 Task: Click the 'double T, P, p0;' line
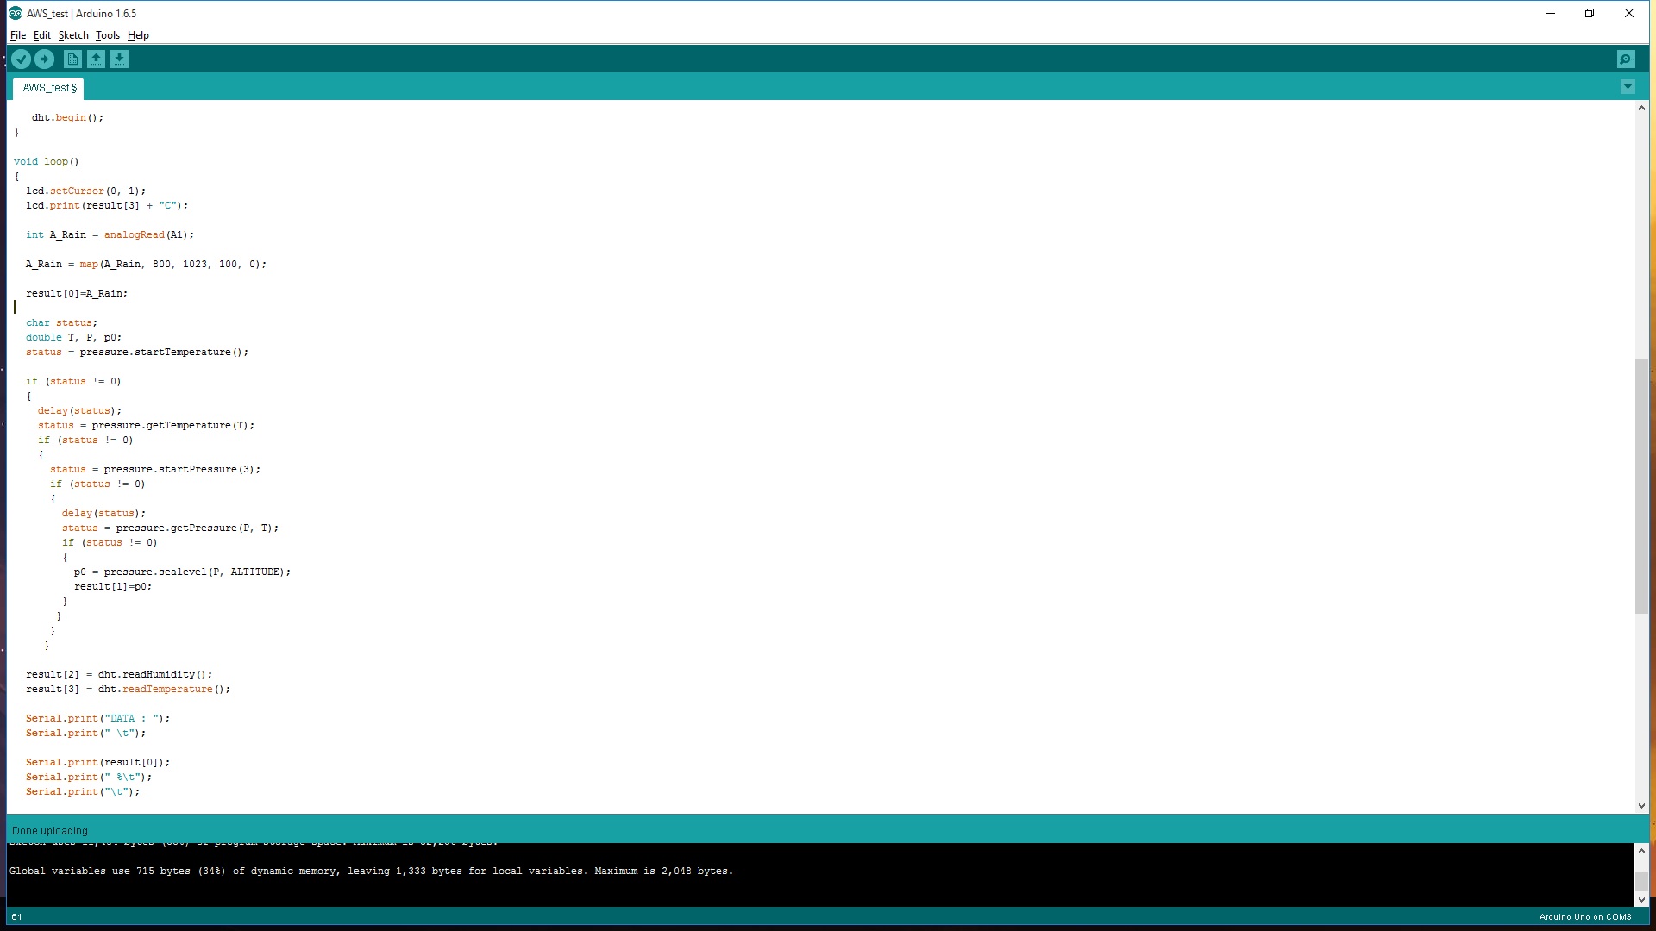click(x=74, y=338)
